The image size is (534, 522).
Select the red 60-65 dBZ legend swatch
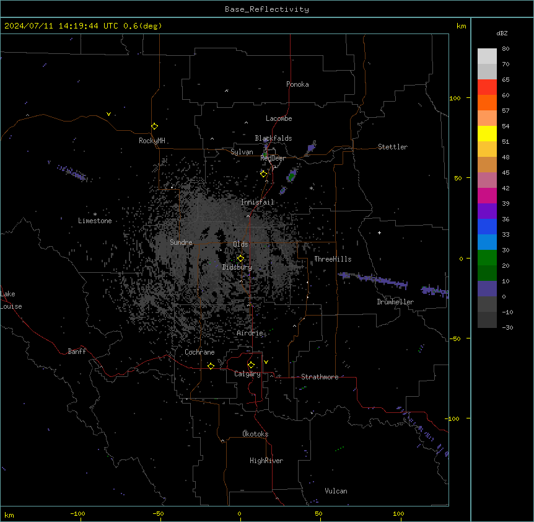[487, 87]
